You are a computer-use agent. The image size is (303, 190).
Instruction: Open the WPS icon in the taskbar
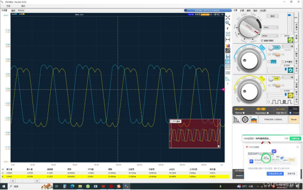pyautogui.click(x=103, y=186)
